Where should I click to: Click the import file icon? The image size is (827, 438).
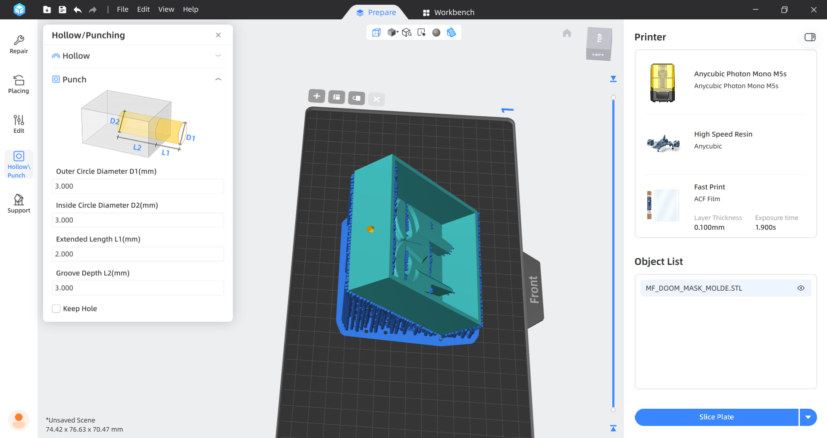(x=47, y=9)
